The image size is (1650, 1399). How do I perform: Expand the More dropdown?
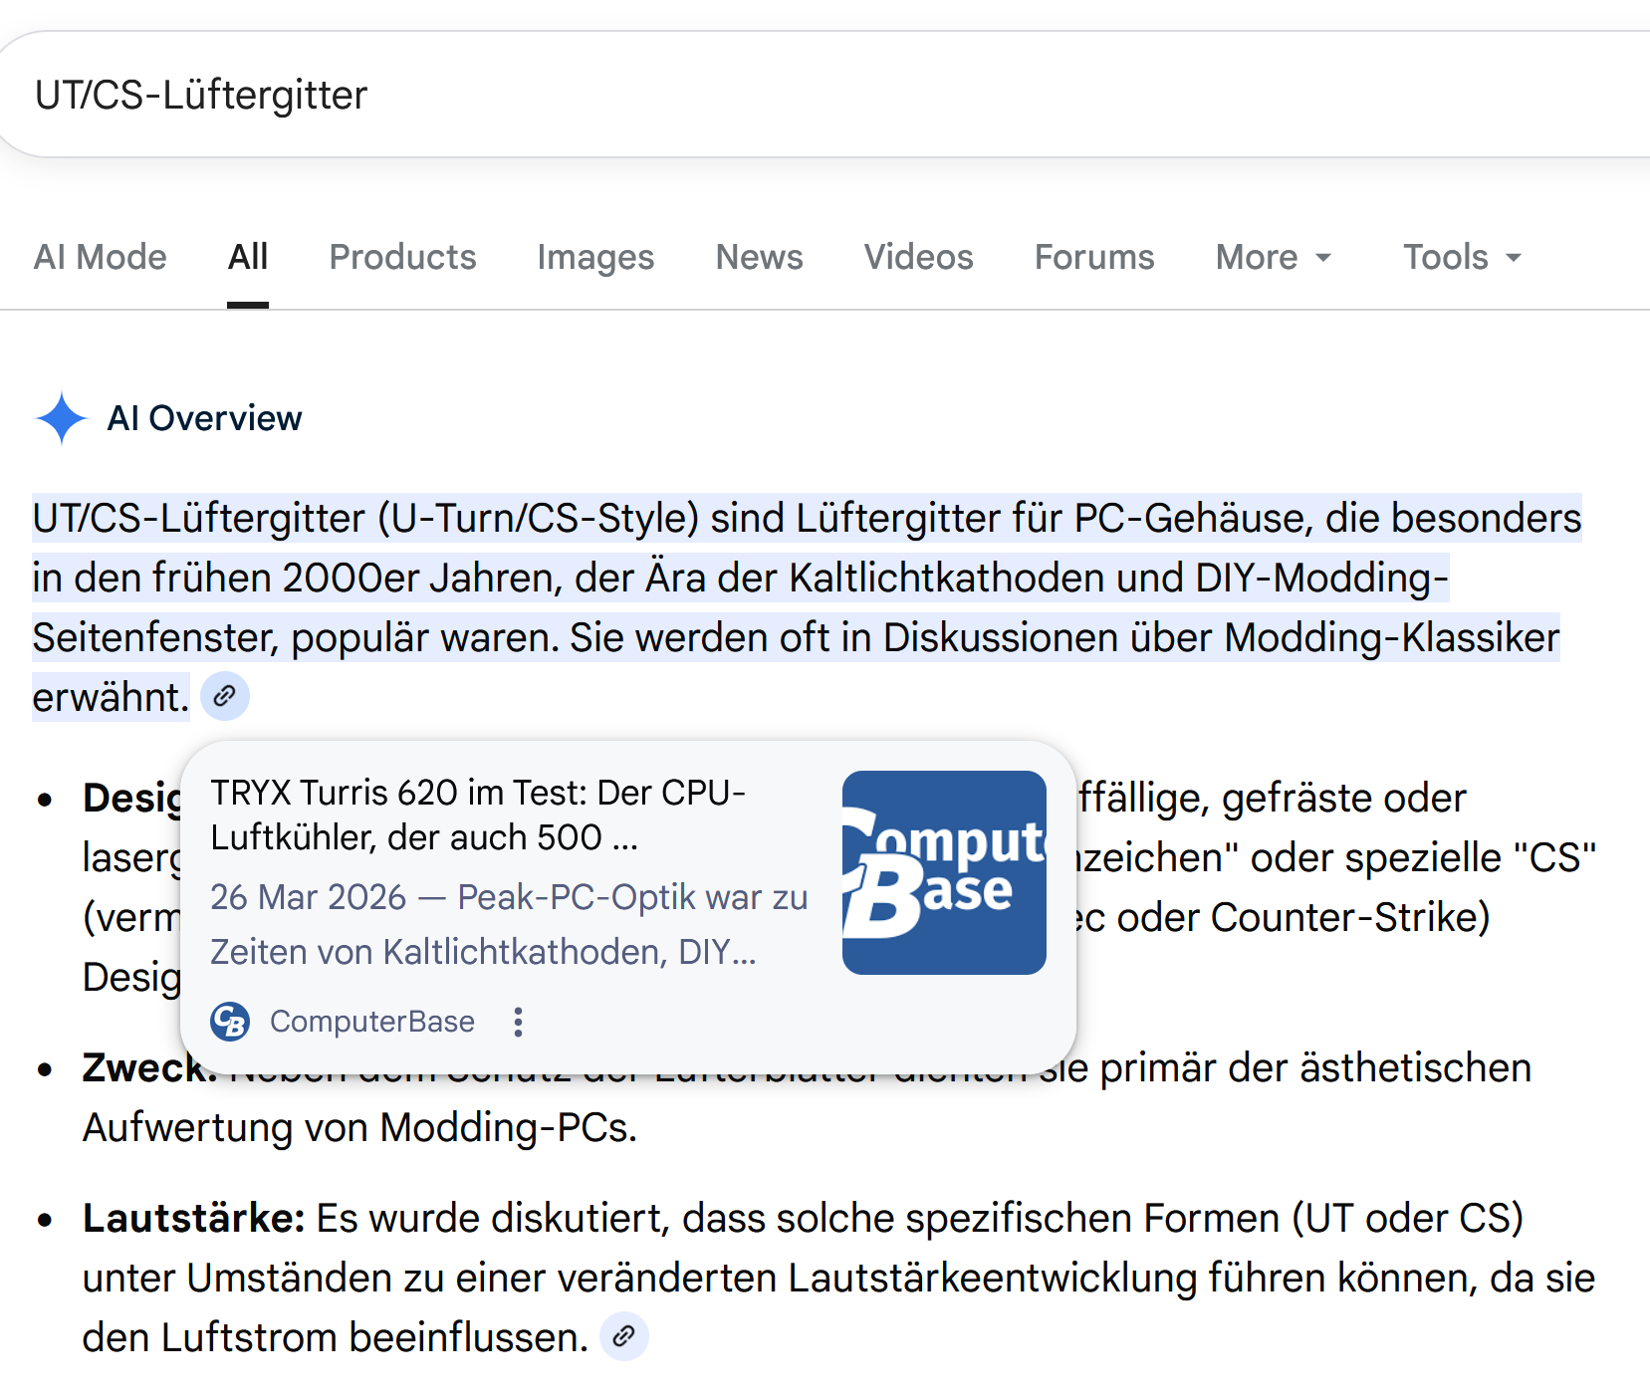pyautogui.click(x=1274, y=257)
